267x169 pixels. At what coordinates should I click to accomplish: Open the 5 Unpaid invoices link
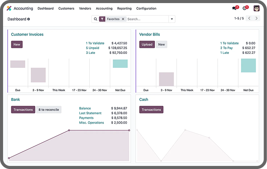click(x=92, y=48)
